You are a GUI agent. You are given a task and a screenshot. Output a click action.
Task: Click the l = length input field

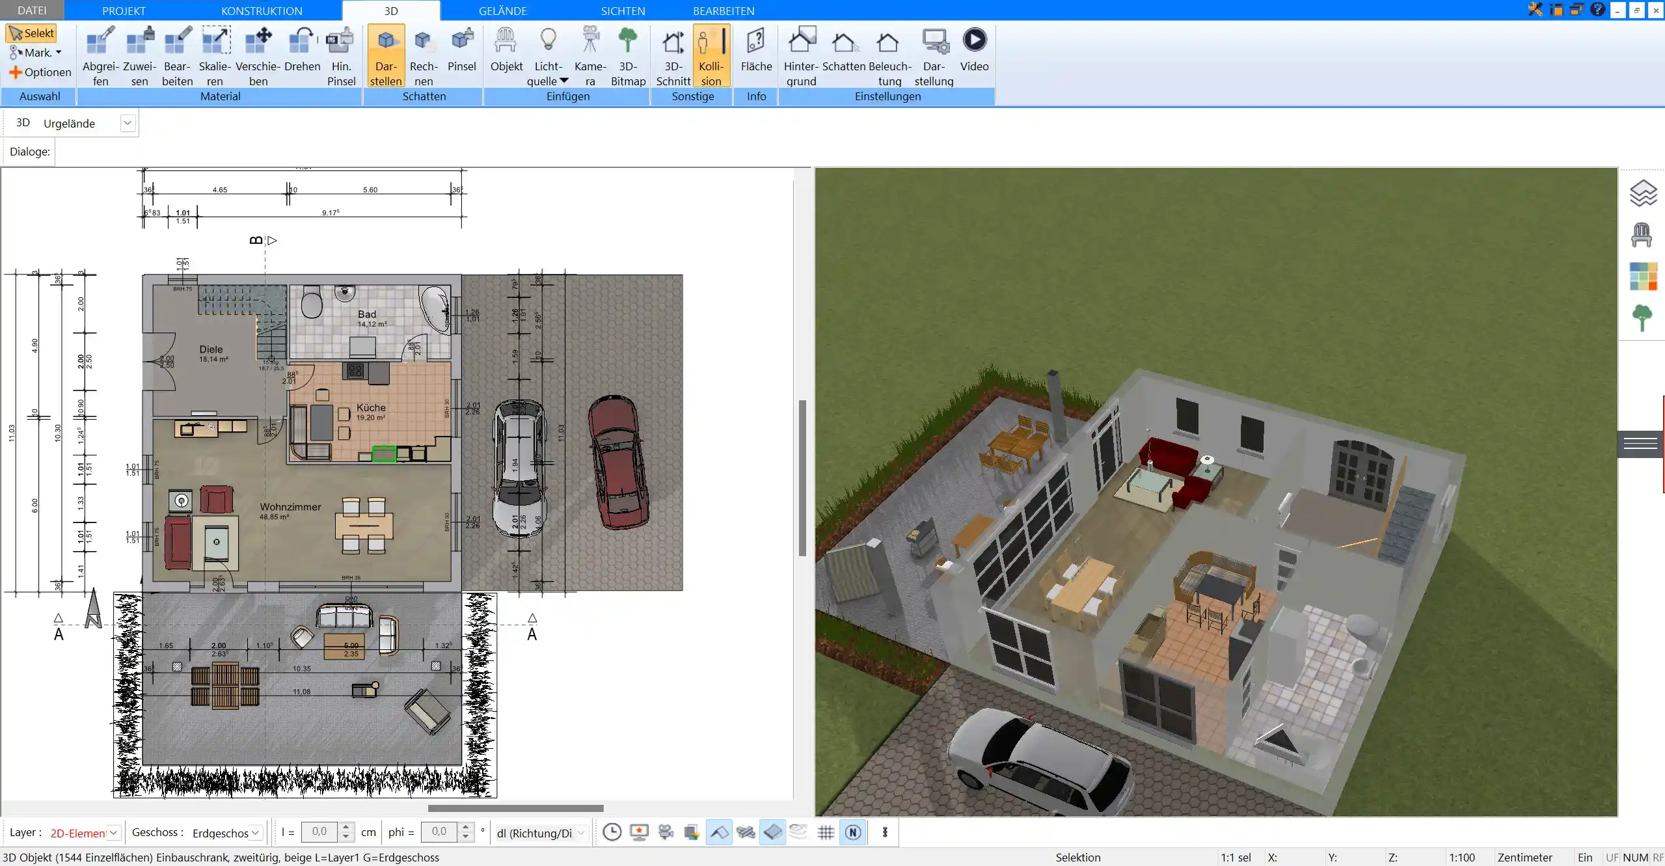[320, 832]
